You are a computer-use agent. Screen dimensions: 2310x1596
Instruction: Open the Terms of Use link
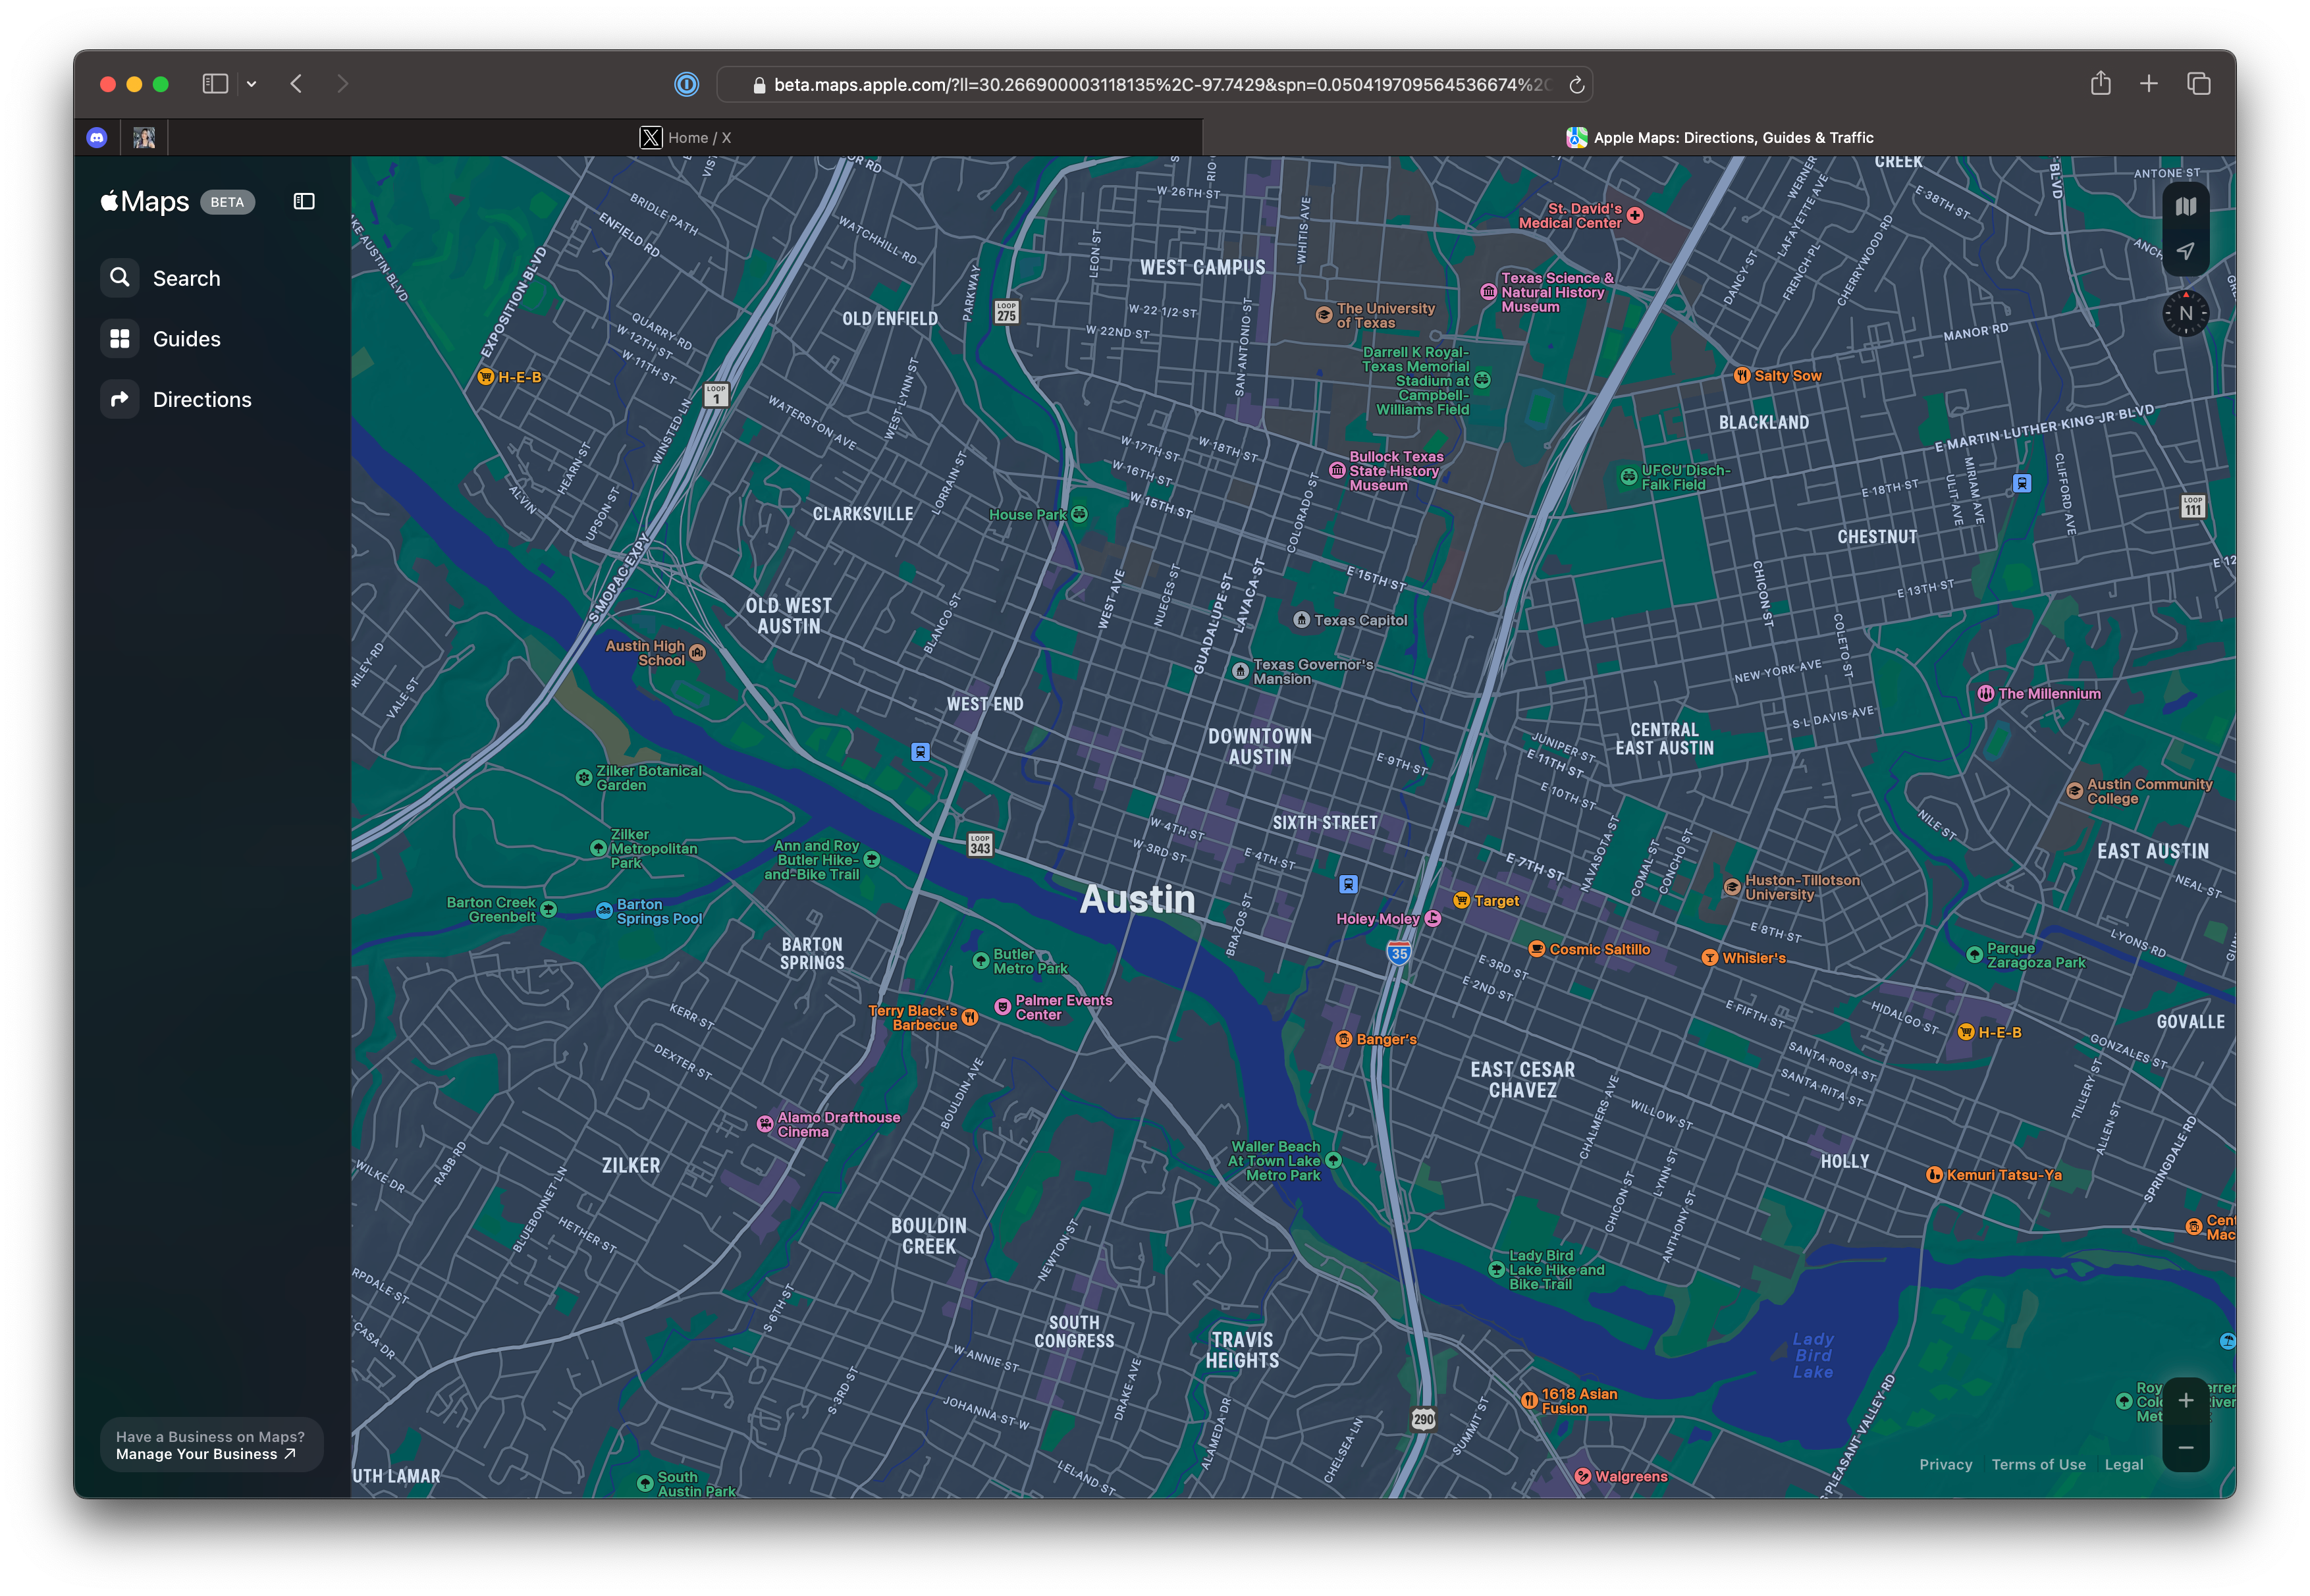point(2038,1464)
